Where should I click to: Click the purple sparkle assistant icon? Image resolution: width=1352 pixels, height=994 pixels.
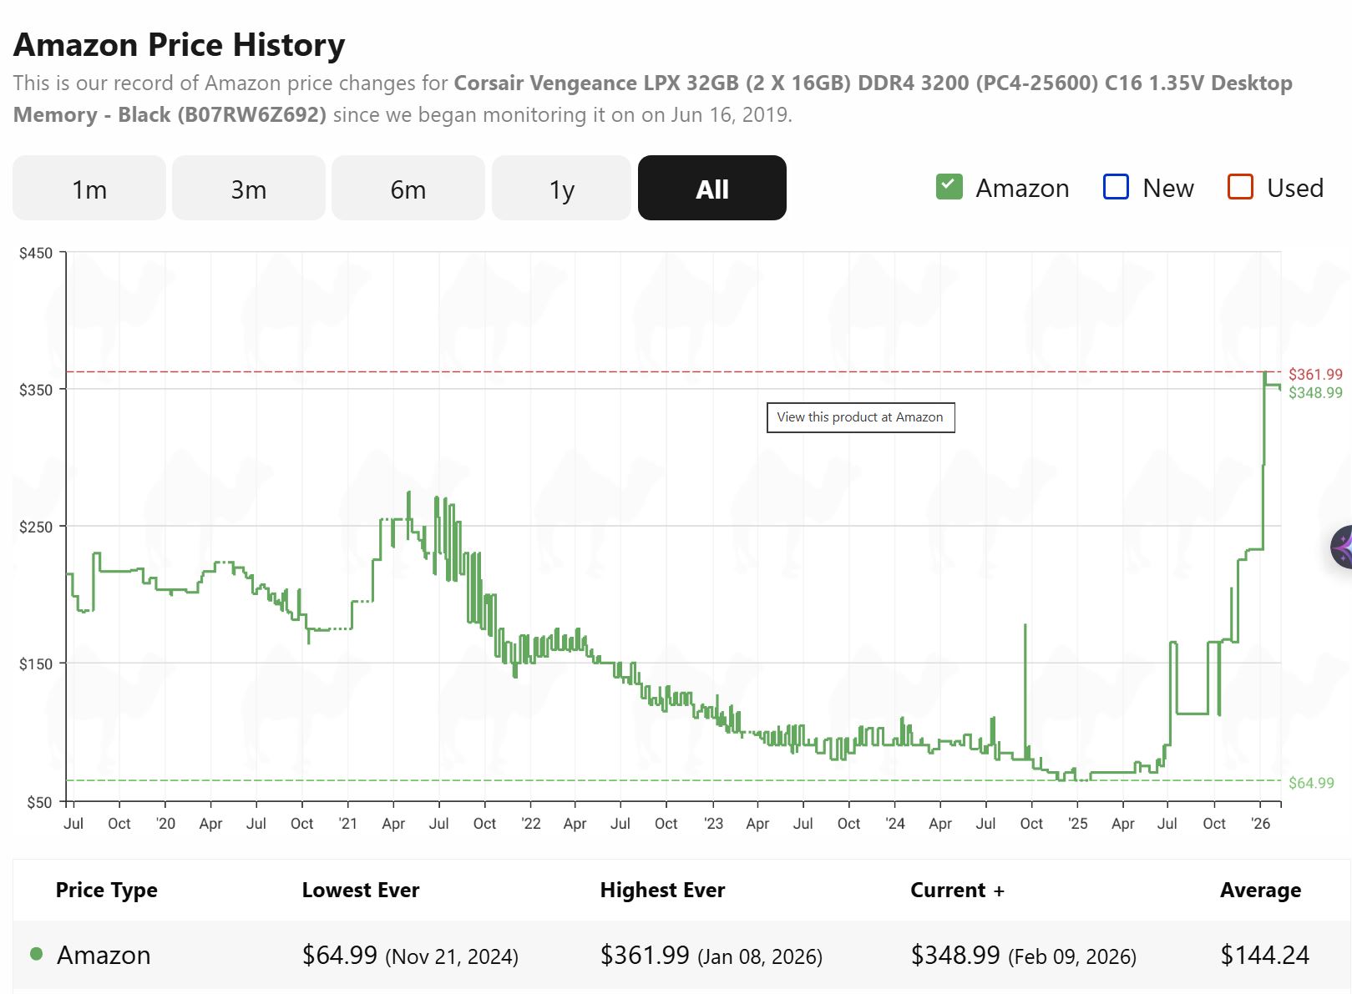tap(1341, 547)
